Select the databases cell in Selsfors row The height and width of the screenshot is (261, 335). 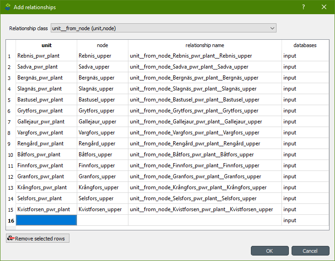pyautogui.click(x=305, y=198)
